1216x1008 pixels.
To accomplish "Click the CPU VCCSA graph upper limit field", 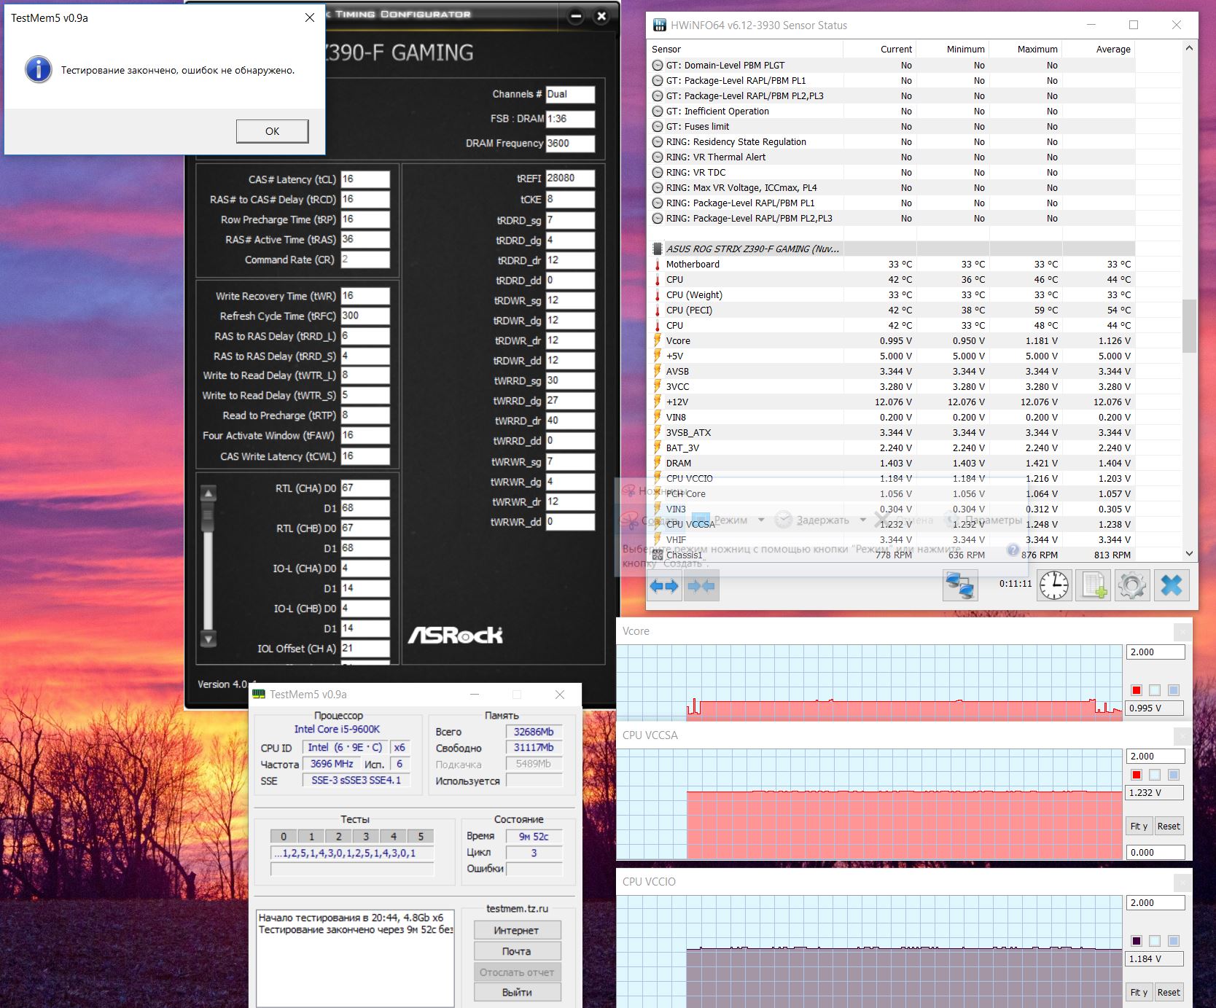I will coord(1155,757).
